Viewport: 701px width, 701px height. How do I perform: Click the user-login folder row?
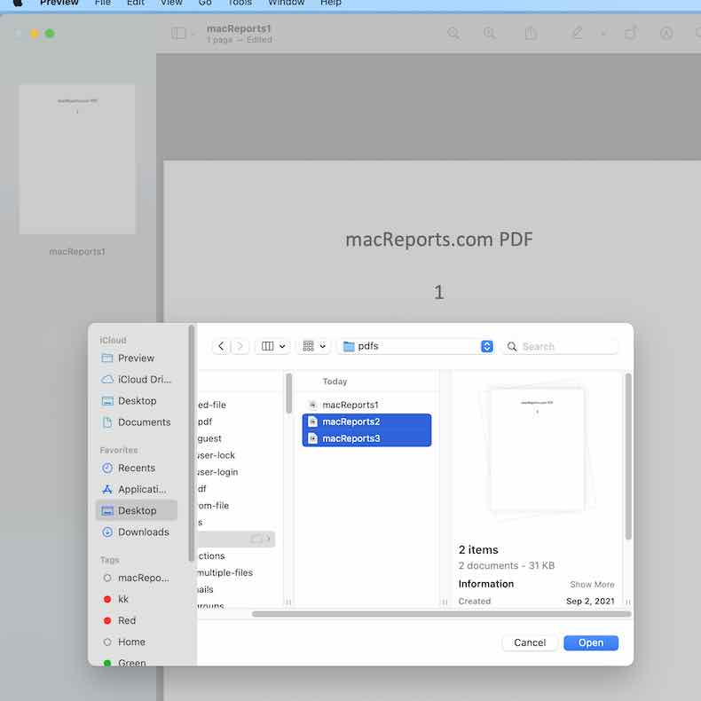pyautogui.click(x=236, y=472)
